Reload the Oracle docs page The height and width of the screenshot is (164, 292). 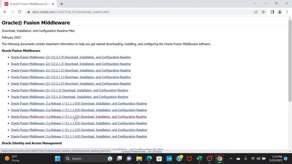click(20, 12)
